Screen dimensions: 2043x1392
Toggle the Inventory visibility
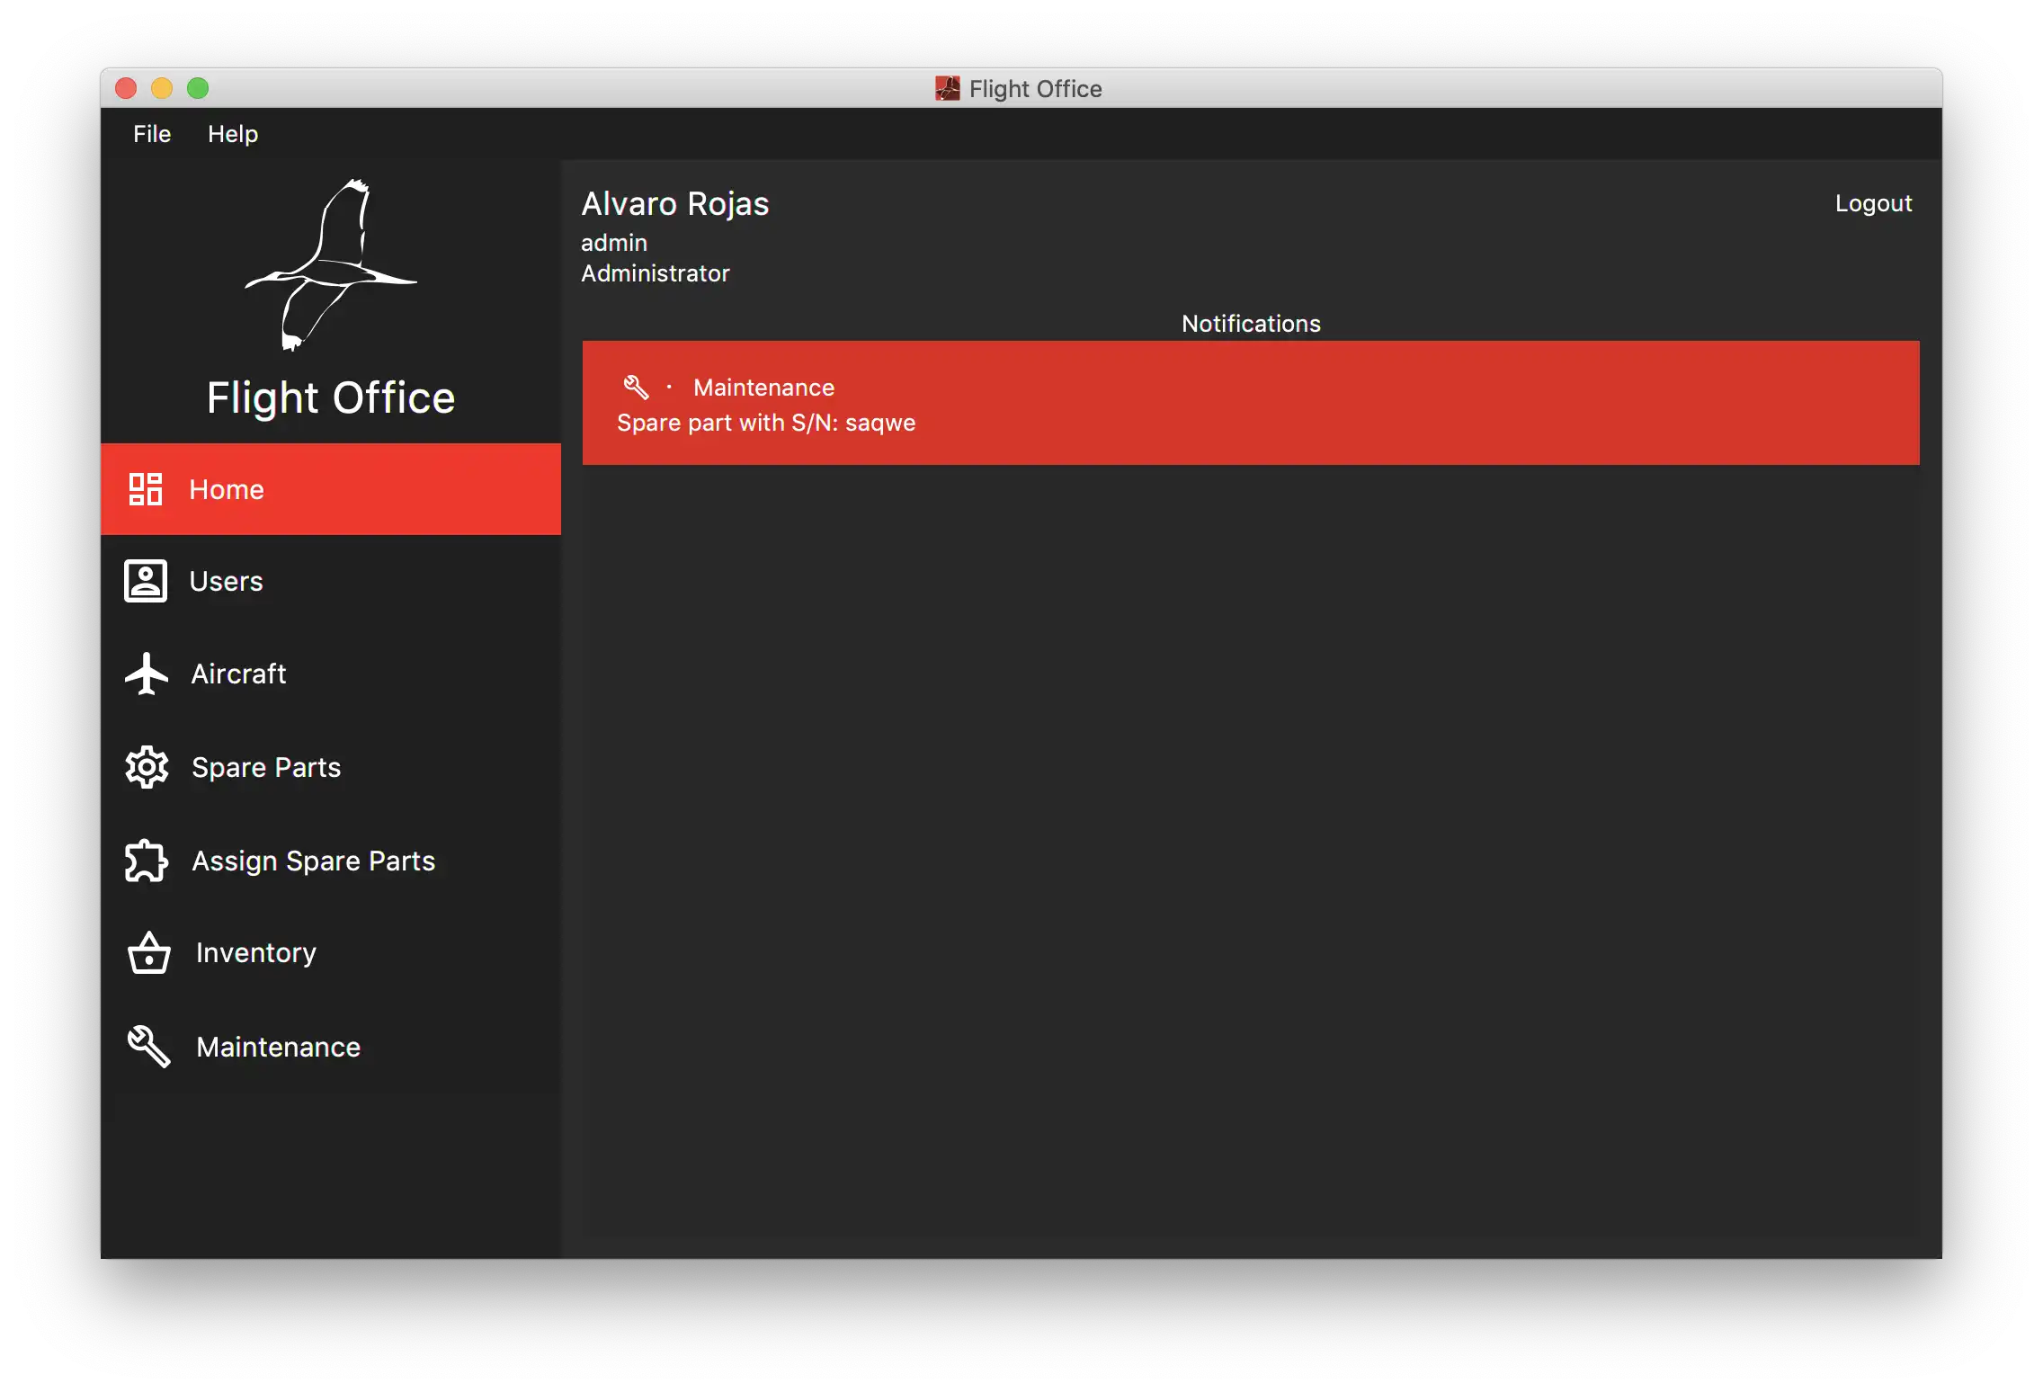[253, 953]
